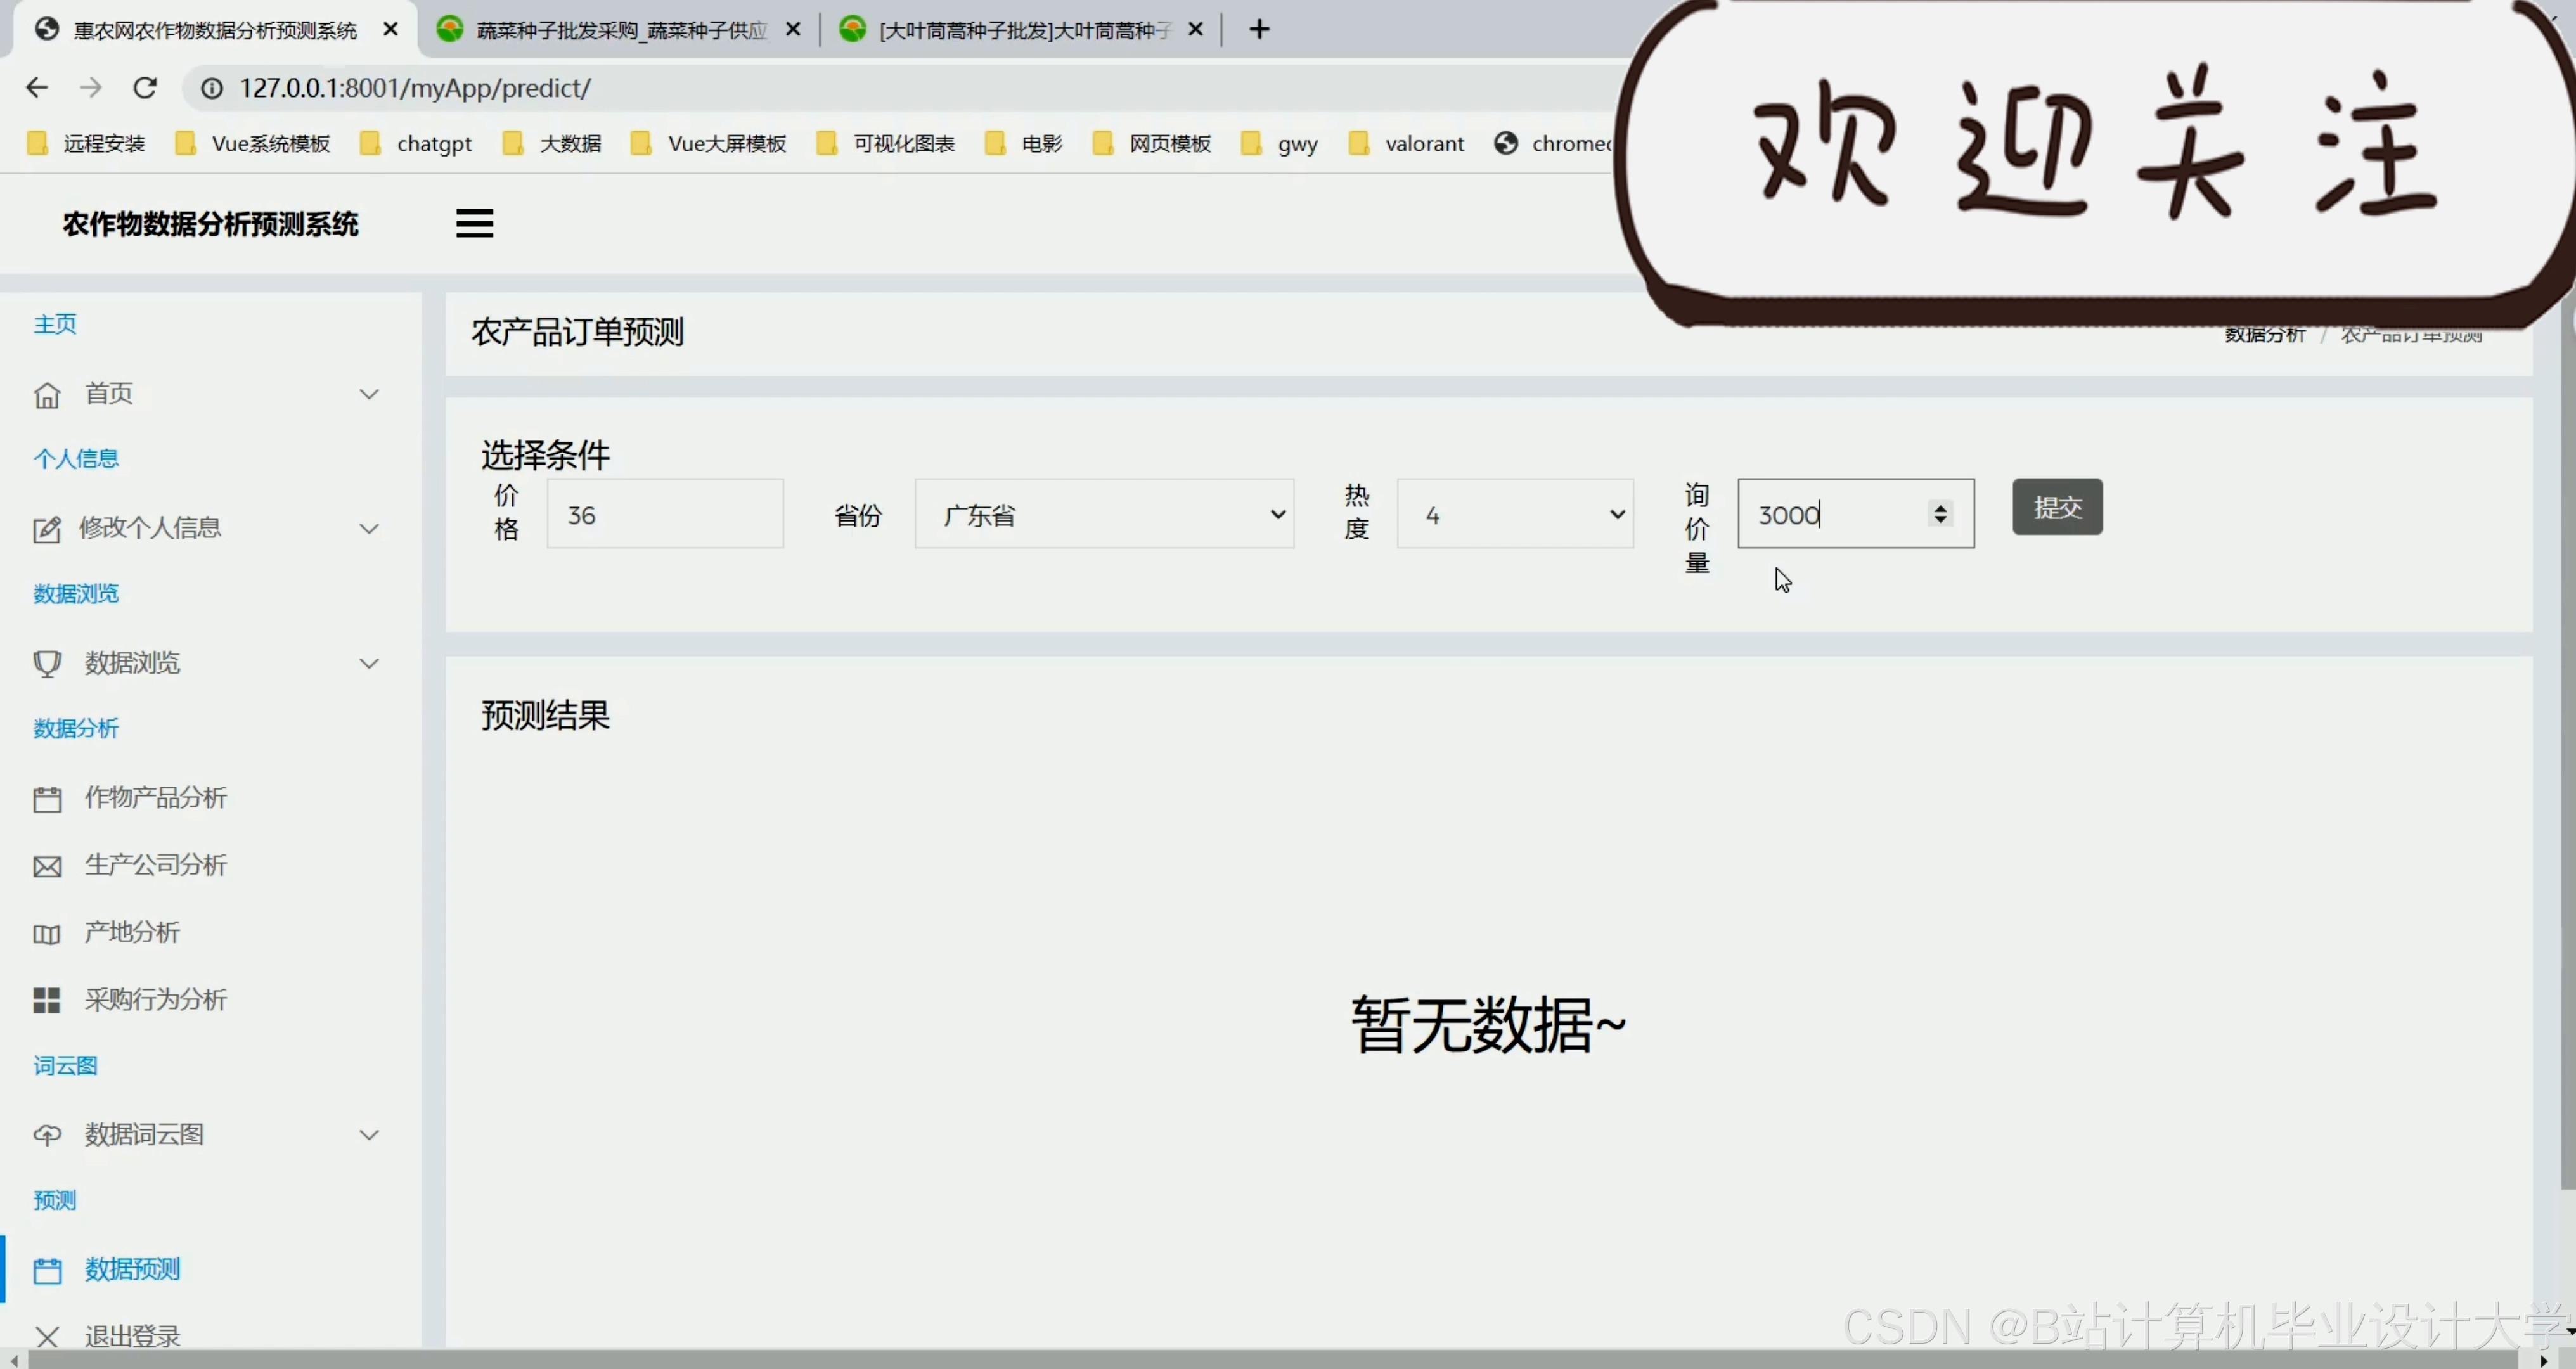Click the X icon beside 退出登录

pos(47,1336)
